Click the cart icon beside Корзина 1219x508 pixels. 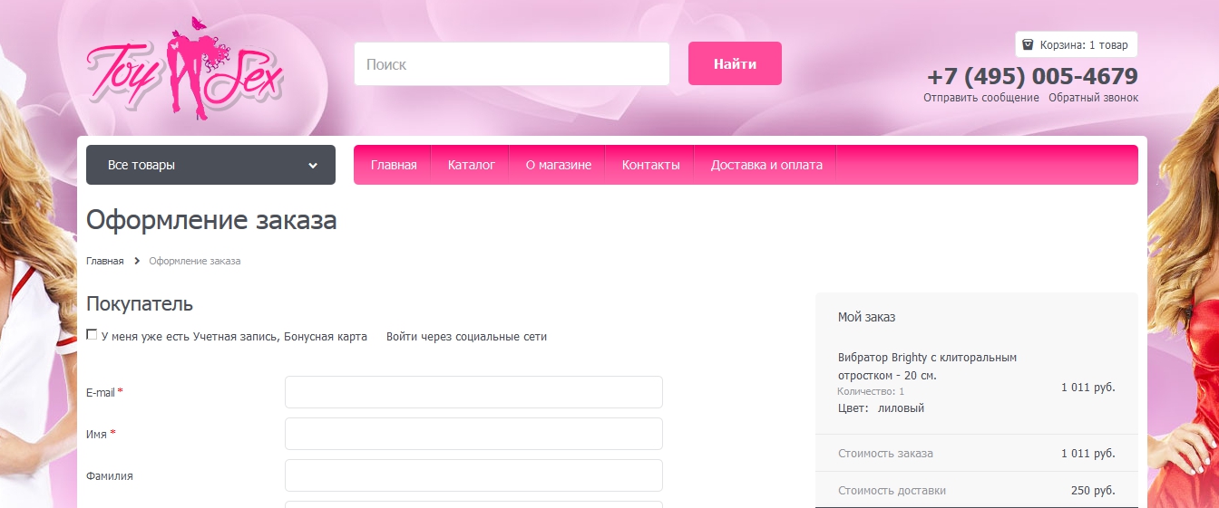pos(1028,44)
